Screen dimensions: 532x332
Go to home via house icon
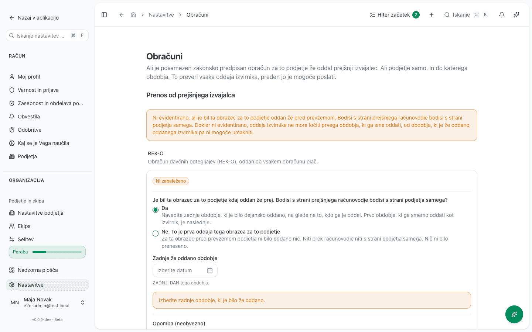[x=133, y=15]
